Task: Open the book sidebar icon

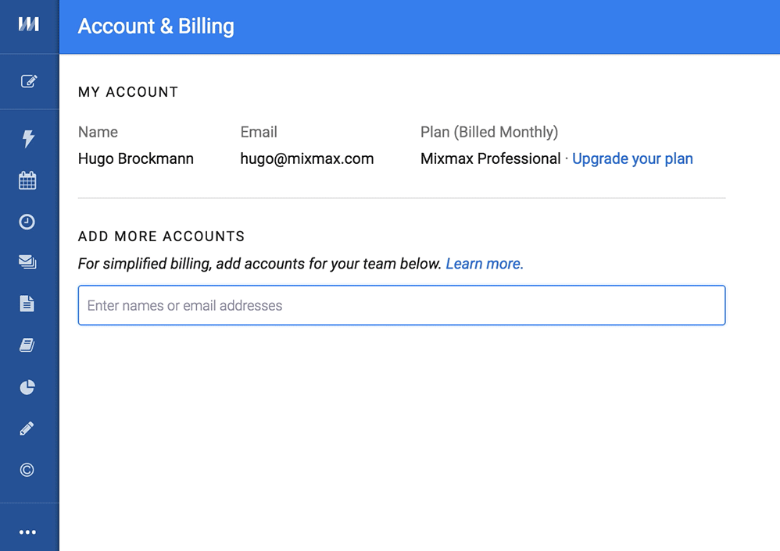Action: coord(27,345)
